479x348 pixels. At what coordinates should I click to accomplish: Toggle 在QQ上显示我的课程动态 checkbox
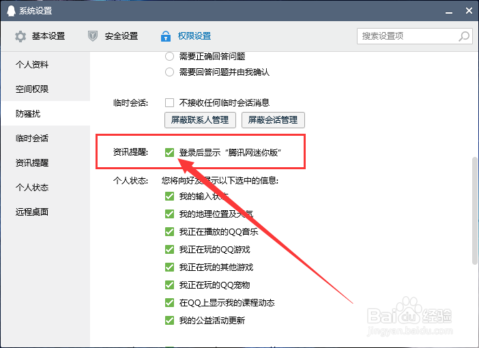tap(169, 302)
